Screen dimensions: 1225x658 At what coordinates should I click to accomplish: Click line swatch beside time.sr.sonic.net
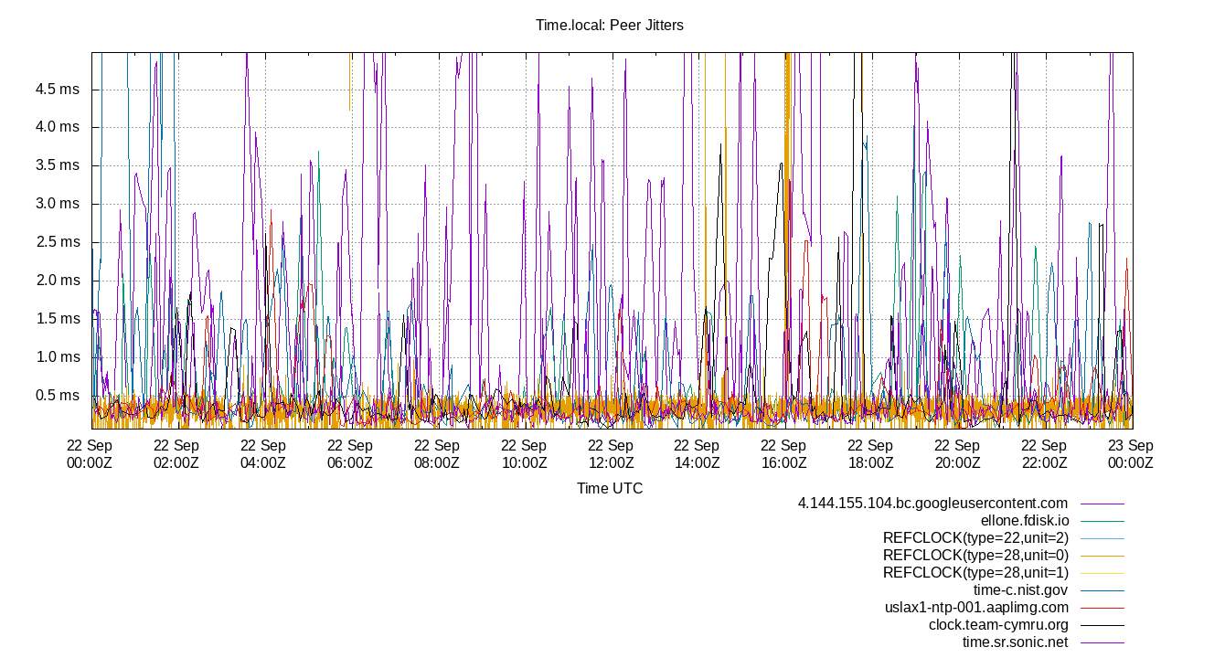pos(1102,642)
